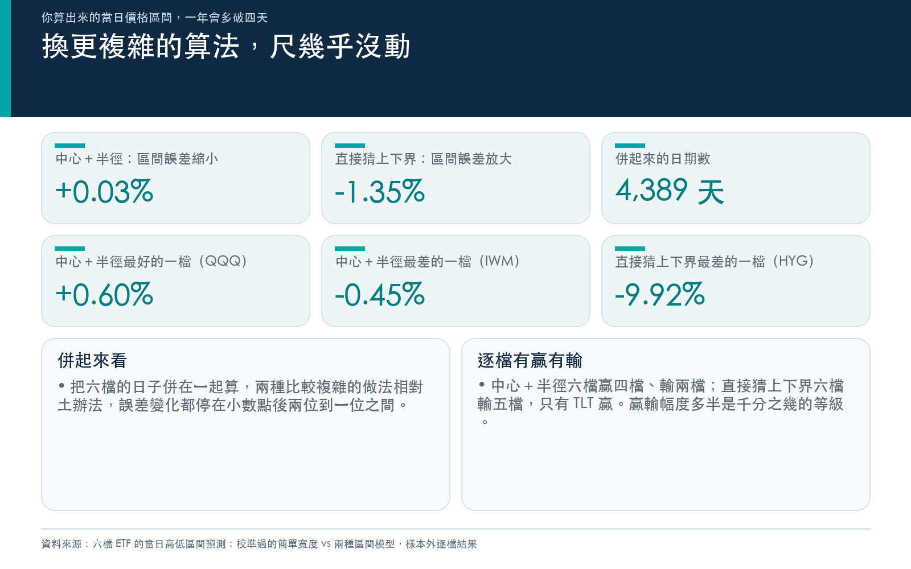Click the slide title 換更複雜的算法，尺幾乎沒動
The image size is (911, 569).
click(226, 46)
